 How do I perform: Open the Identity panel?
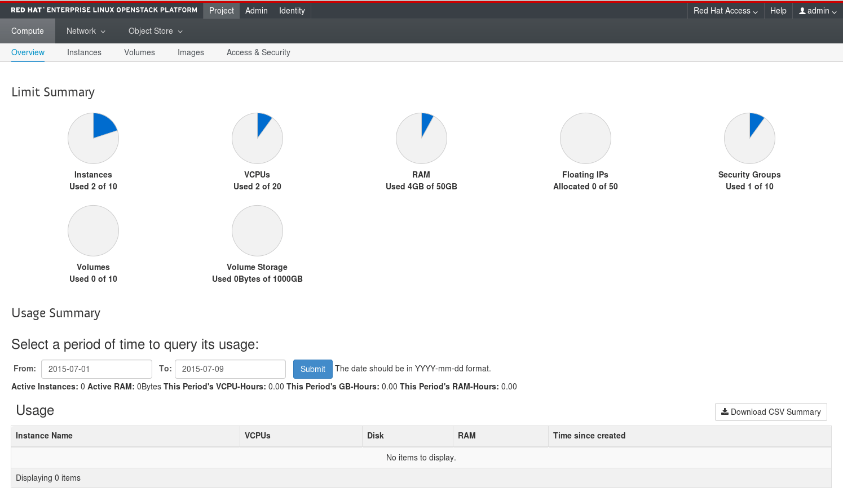tap(292, 10)
